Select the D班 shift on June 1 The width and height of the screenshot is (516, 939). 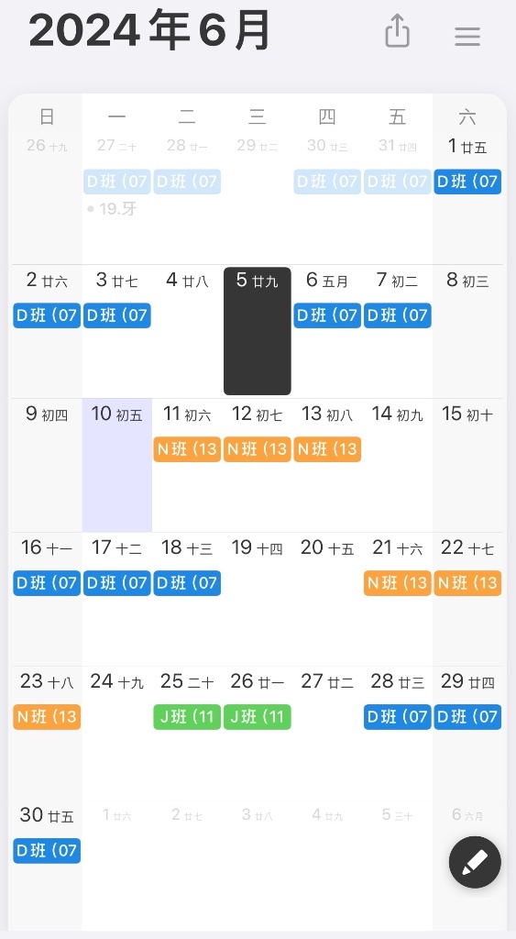pos(467,182)
